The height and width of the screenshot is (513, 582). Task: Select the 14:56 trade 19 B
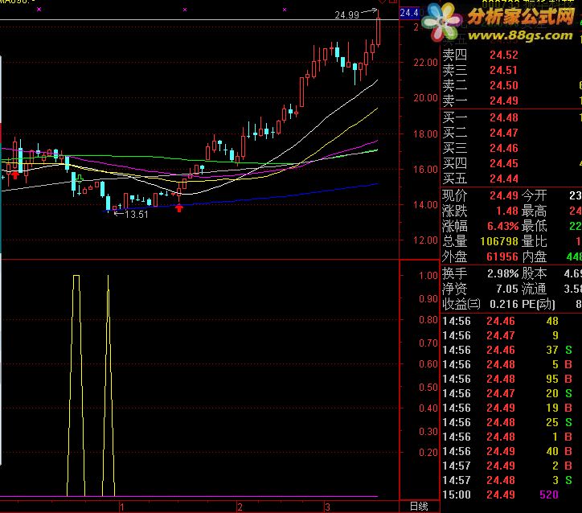click(x=512, y=408)
